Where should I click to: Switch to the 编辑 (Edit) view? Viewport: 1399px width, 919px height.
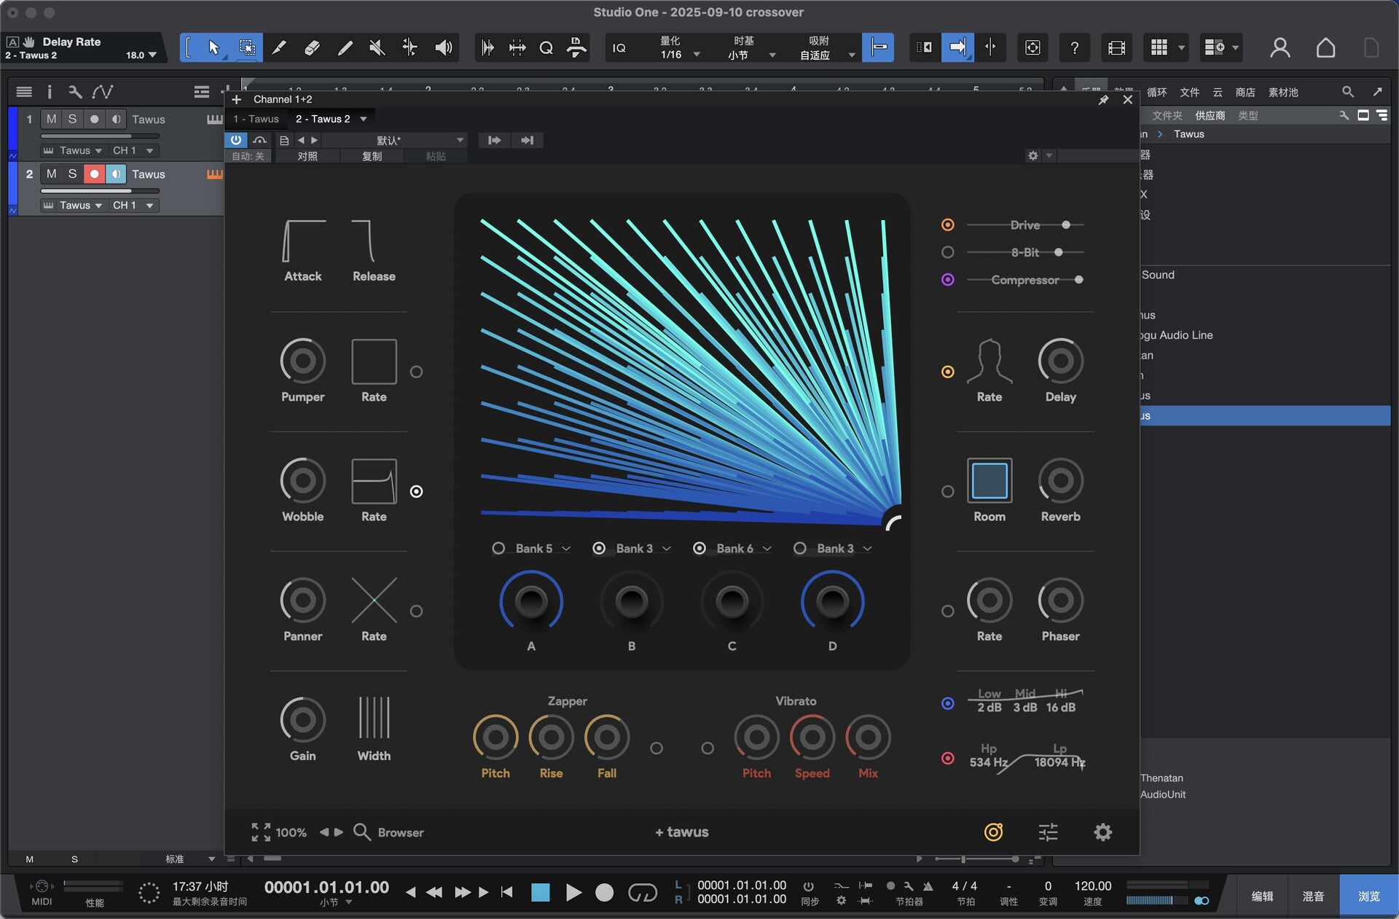click(x=1262, y=896)
